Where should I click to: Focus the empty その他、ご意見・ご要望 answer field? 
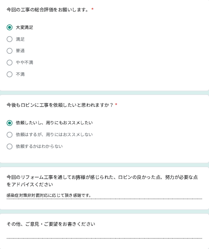(x=104, y=235)
